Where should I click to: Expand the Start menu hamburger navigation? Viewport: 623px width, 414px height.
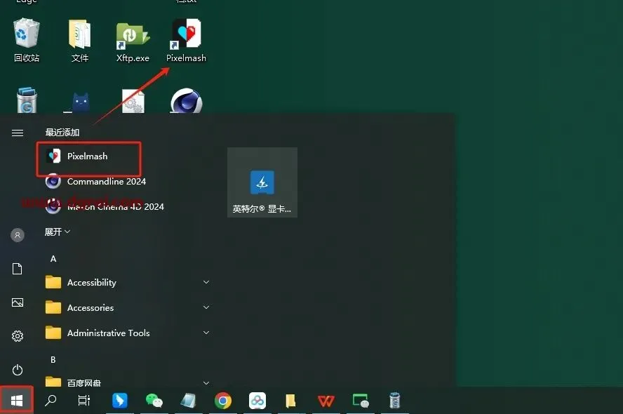[x=18, y=133]
